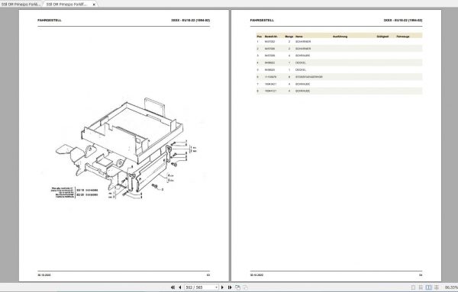458x292 pixels.
Task: Switch to single page view
Action: 413,287
